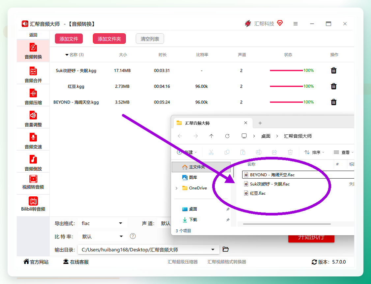This screenshot has width=371, height=284.
Task: Click the PC monitor icon in address bar
Action: click(244, 136)
